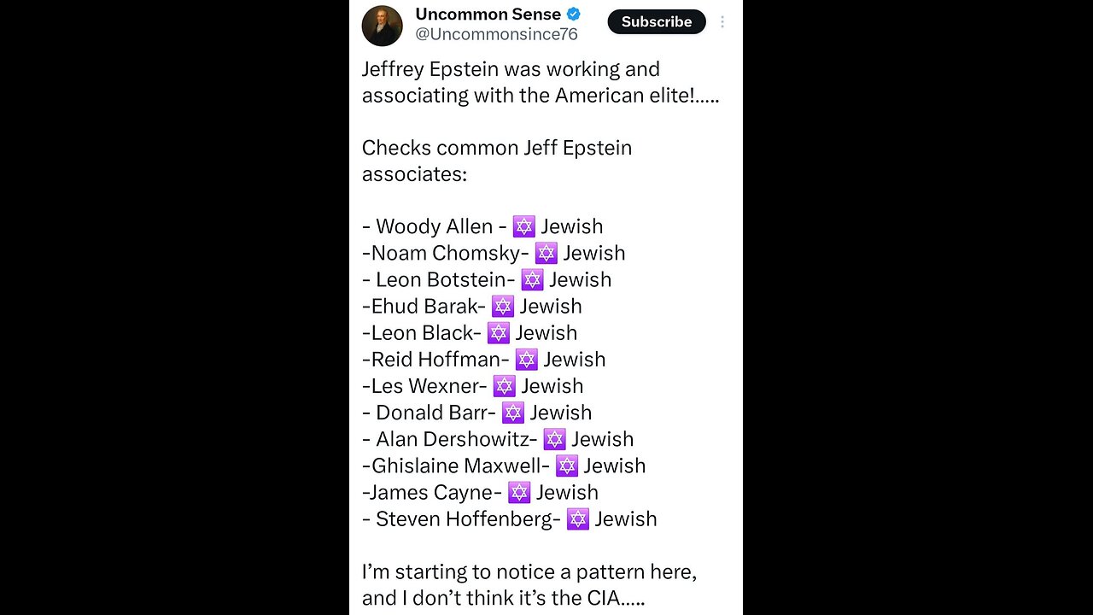Click the star emoji beside Reid Hoffman
Image resolution: width=1093 pixels, height=615 pixels.
pos(527,359)
